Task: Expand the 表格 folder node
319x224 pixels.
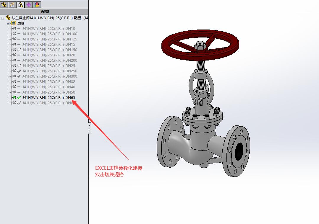Action: pos(8,23)
